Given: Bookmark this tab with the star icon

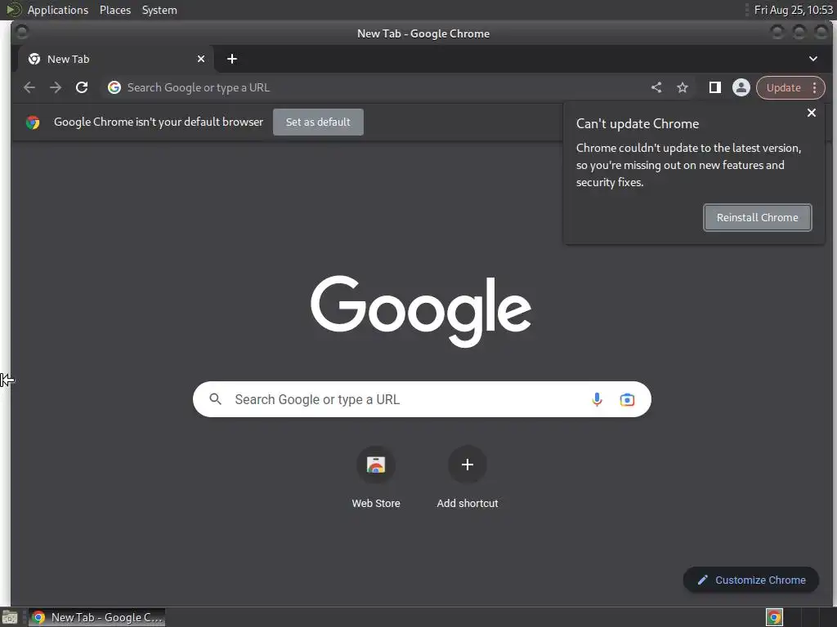Looking at the screenshot, I should coord(683,87).
